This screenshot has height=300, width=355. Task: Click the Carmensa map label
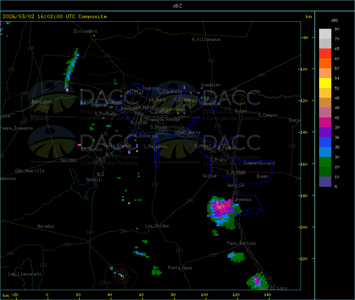[x=242, y=199]
